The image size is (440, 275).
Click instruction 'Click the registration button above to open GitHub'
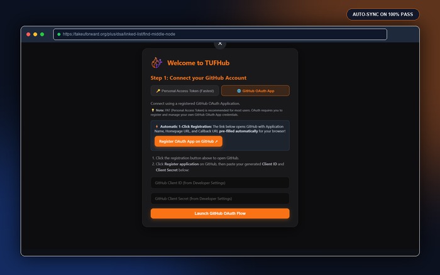[x=197, y=158]
